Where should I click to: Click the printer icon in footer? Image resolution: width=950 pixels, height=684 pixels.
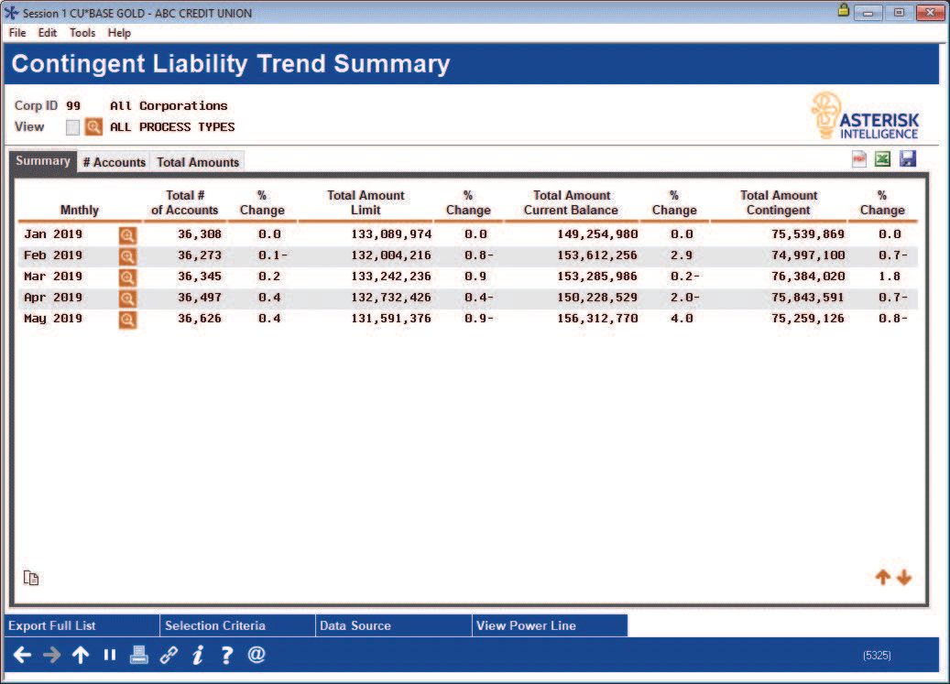pyautogui.click(x=138, y=655)
